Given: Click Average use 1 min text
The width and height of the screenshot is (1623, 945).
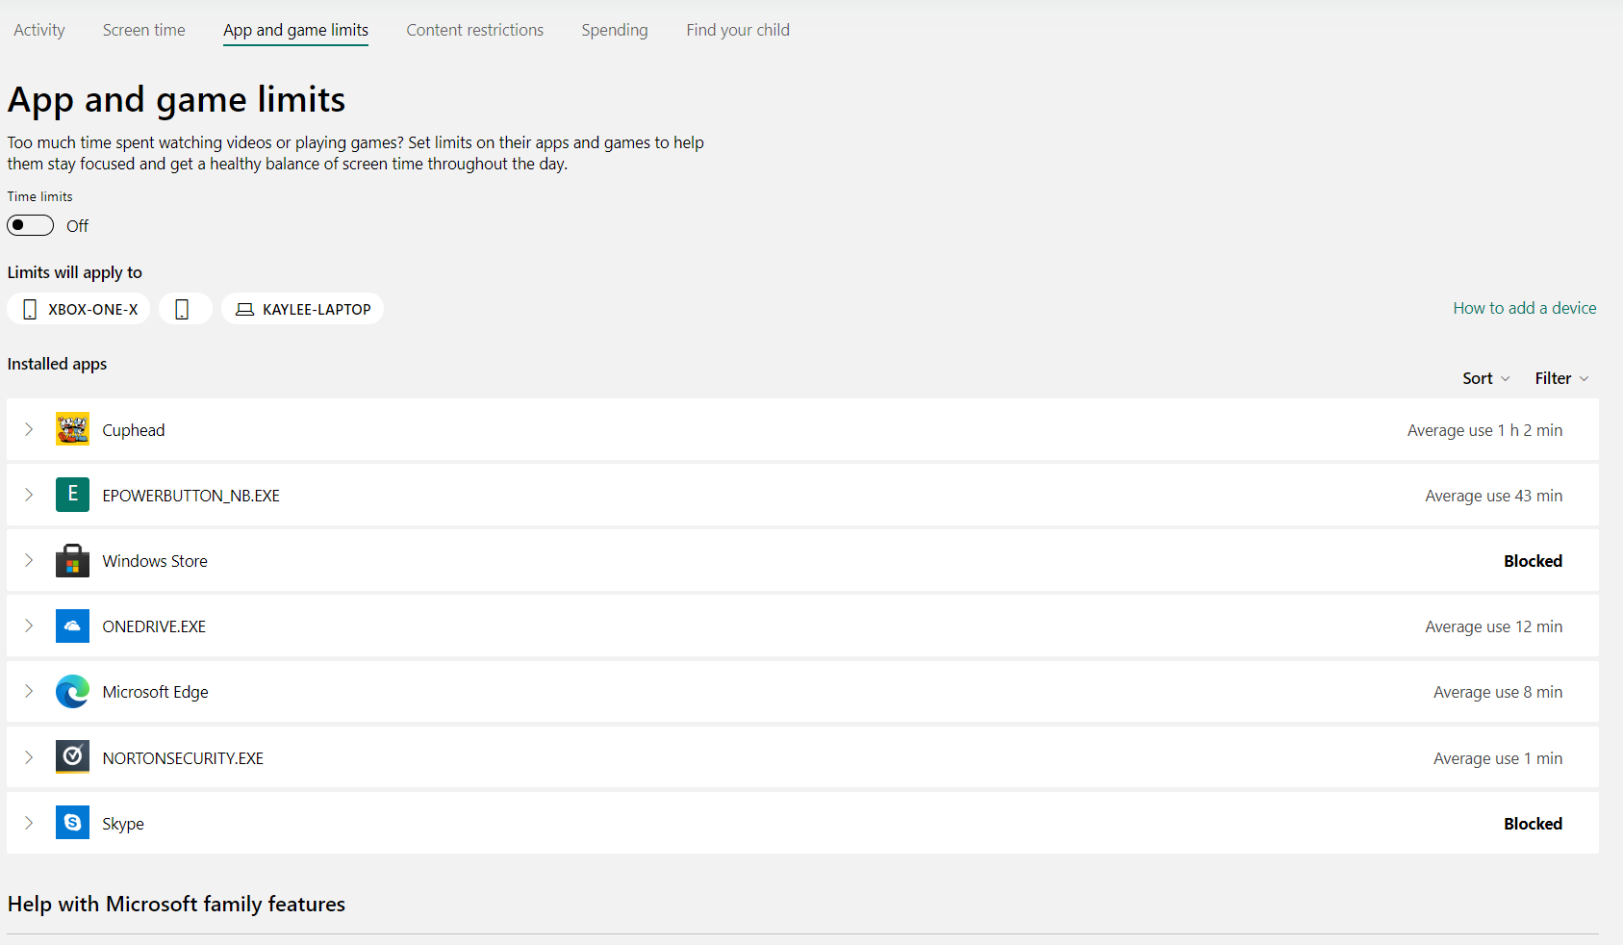Looking at the screenshot, I should (1498, 758).
